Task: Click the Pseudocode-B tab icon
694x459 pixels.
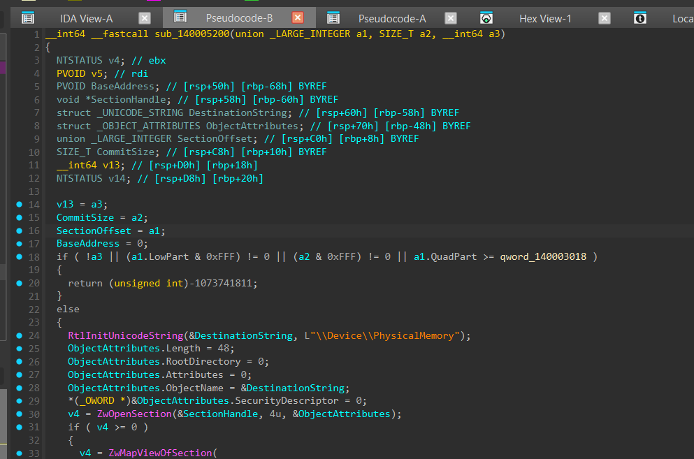Action: [x=180, y=17]
